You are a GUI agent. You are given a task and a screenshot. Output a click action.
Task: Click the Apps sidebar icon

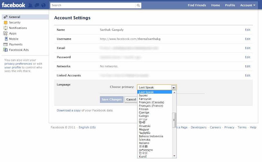[5, 33]
